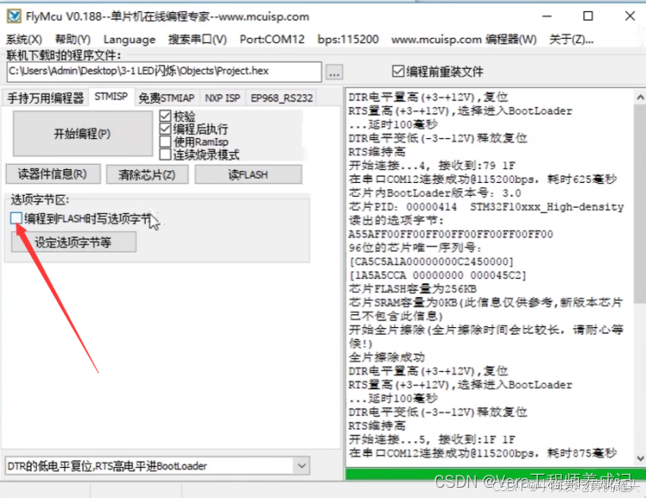Enable the 使用RamIsp checkbox

click(x=165, y=142)
